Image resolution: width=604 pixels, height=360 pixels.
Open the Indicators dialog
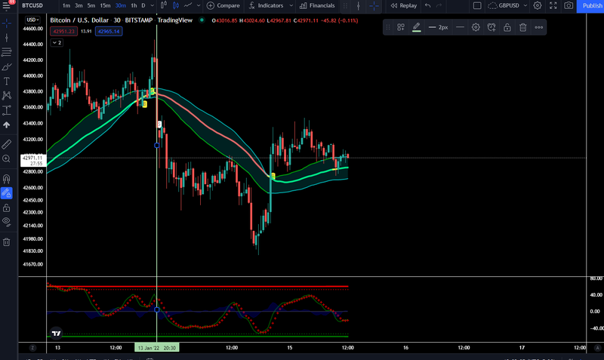tap(266, 6)
